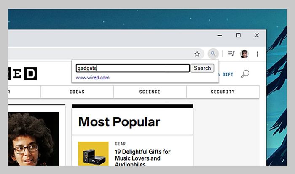This screenshot has width=295, height=174.
Task: Open the Ideas navigation section
Action: [77, 92]
